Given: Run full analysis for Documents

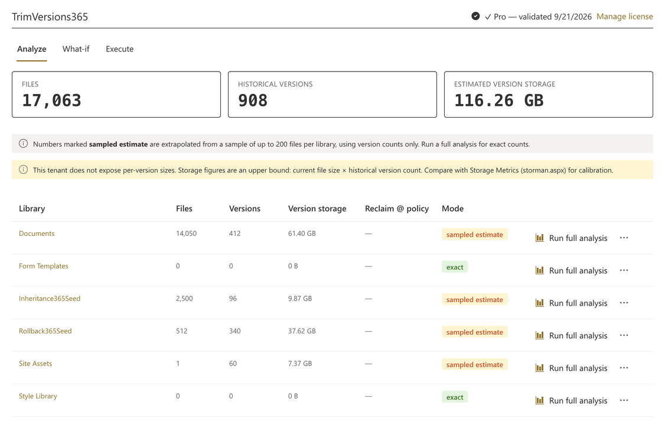Looking at the screenshot, I should [571, 238].
